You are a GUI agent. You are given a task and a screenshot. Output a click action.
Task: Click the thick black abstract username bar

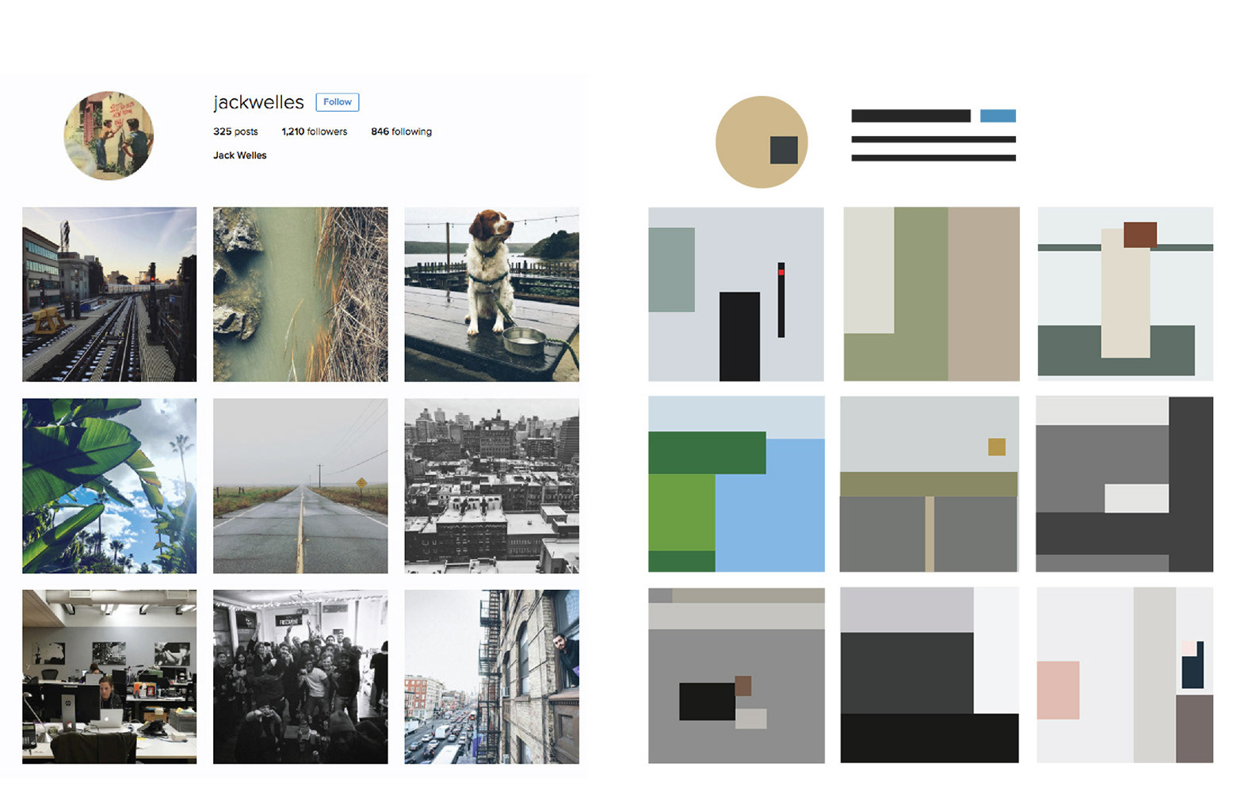(911, 116)
